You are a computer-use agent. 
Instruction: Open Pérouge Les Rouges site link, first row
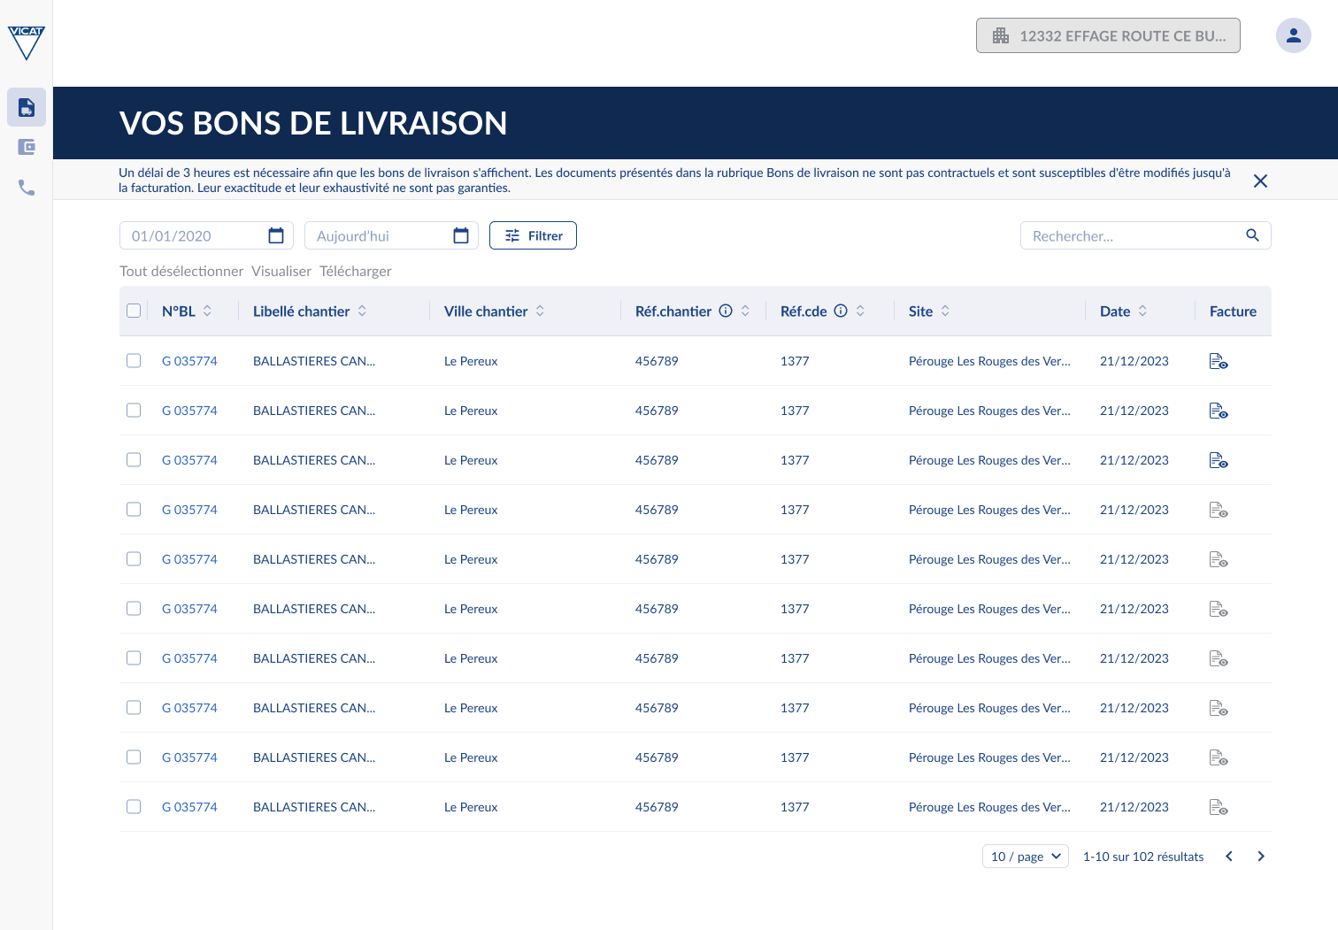tap(989, 361)
